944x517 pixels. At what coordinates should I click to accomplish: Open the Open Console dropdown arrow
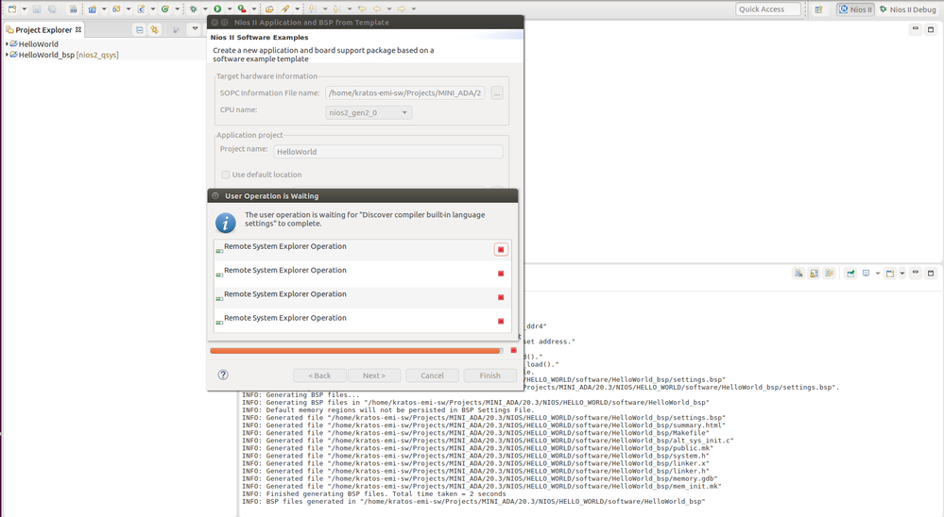click(x=901, y=274)
